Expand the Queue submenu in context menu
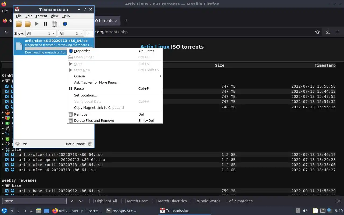 pos(115,76)
